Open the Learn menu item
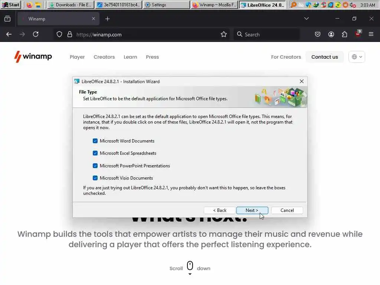The height and width of the screenshot is (285, 380). tap(130, 57)
